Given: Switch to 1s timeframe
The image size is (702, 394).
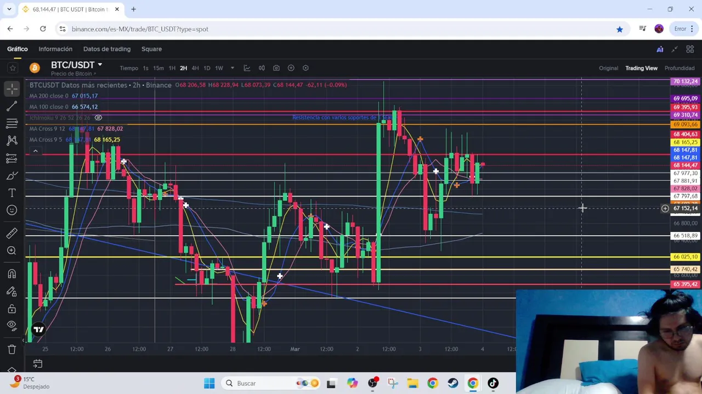Looking at the screenshot, I should [145, 68].
